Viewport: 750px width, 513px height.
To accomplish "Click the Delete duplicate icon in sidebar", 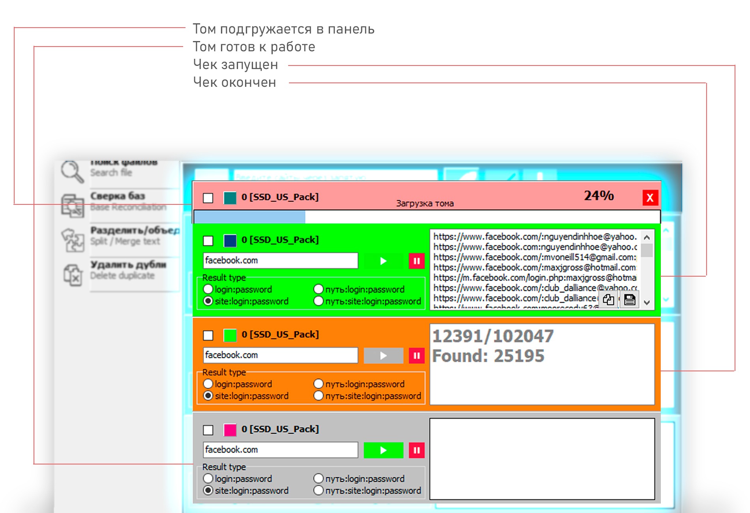I will point(73,274).
